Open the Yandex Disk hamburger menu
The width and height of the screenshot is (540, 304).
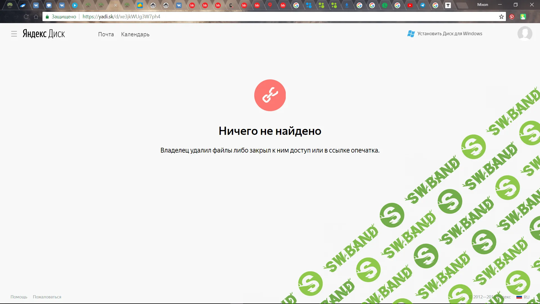coord(14,34)
